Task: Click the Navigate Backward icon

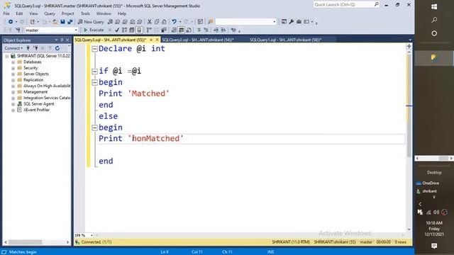Action: pyautogui.click(x=11, y=22)
